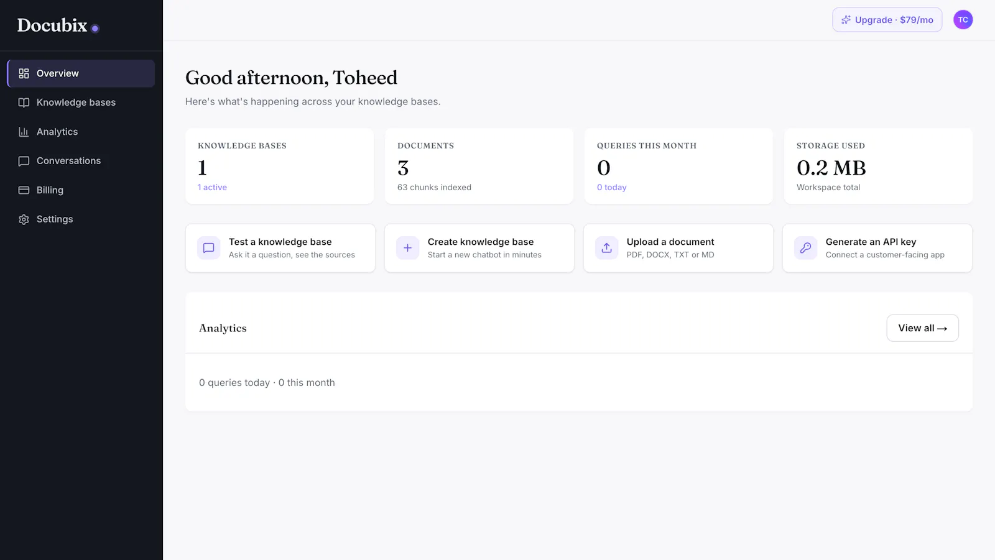Click the Conversations chat bubble icon
The height and width of the screenshot is (560, 995).
24,161
